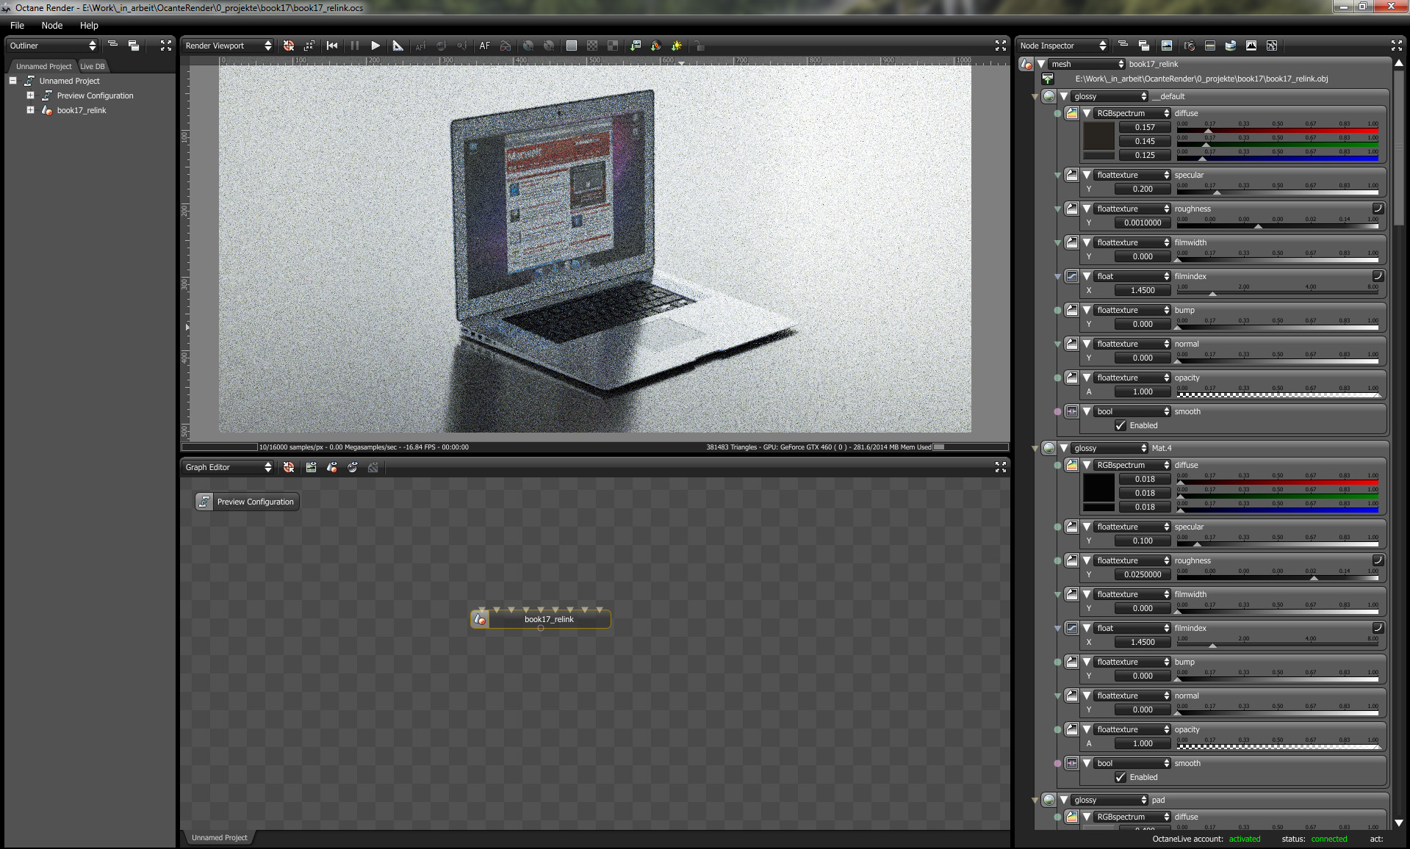Viewport: 1410px width, 849px height.
Task: Toggle the filmindex curve button under Mat.4
Action: [1378, 628]
